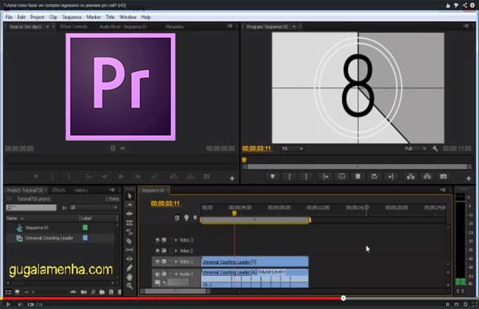
Task: Toggle sync lock on Video 2 track
Action: tap(164, 251)
